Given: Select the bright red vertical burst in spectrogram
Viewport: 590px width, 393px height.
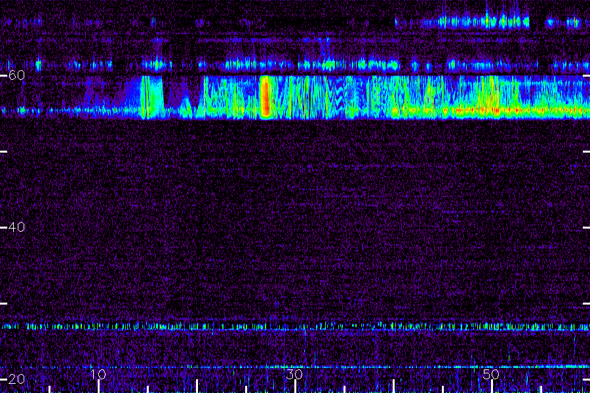Looking at the screenshot, I should point(265,97).
